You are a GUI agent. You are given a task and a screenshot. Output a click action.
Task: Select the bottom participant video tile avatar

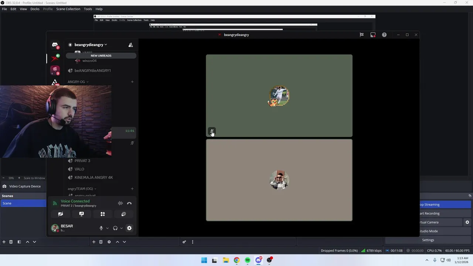coord(279,180)
